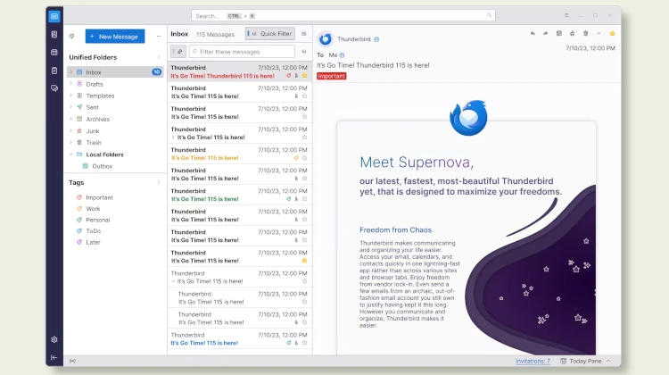This screenshot has width=669, height=375.
Task: Open the quick filter bar options icon
Action: click(x=304, y=52)
